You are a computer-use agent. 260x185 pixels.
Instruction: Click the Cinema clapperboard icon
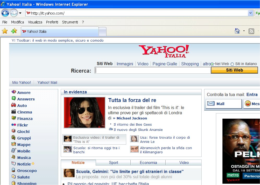coord(14,112)
